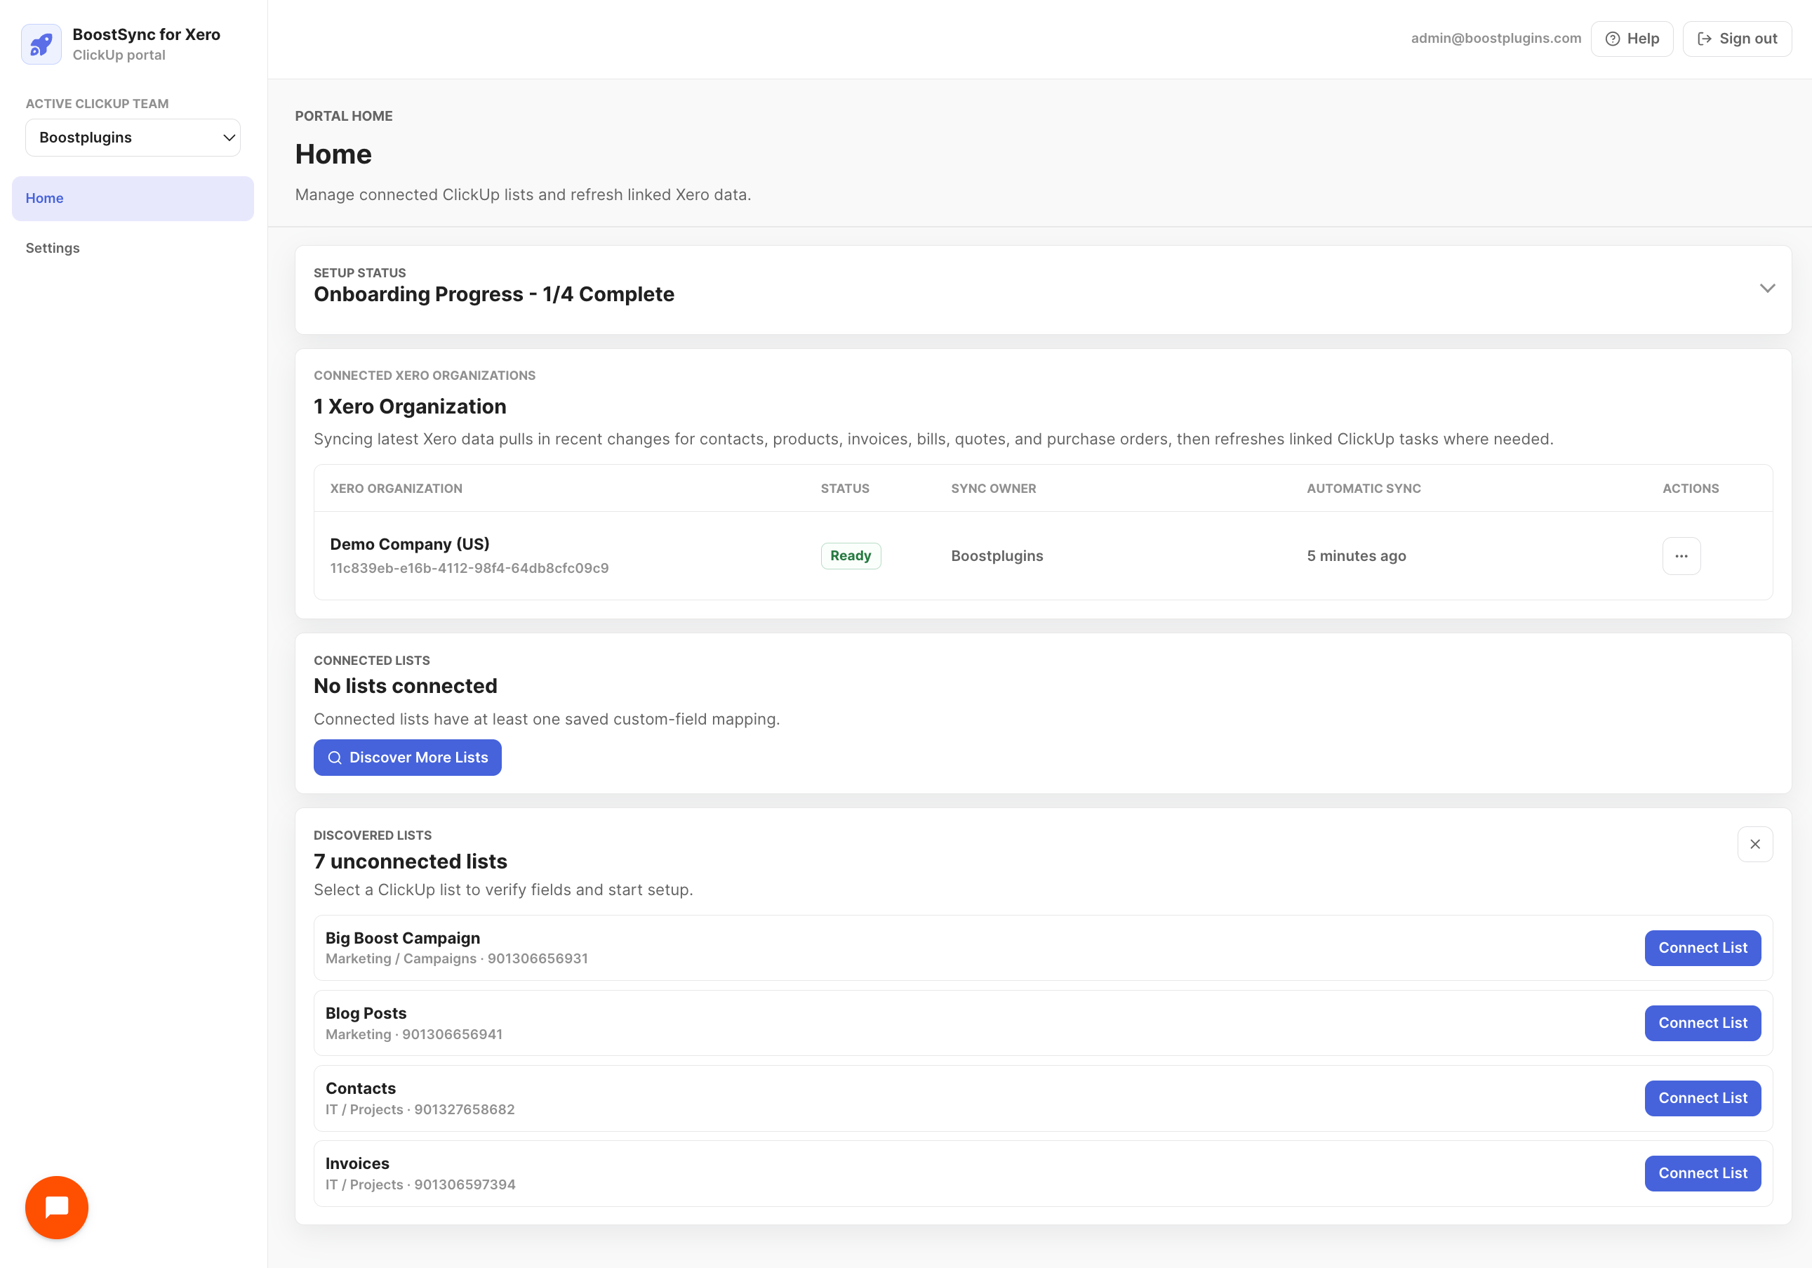
Task: Connect the Contacts list
Action: [1703, 1097]
